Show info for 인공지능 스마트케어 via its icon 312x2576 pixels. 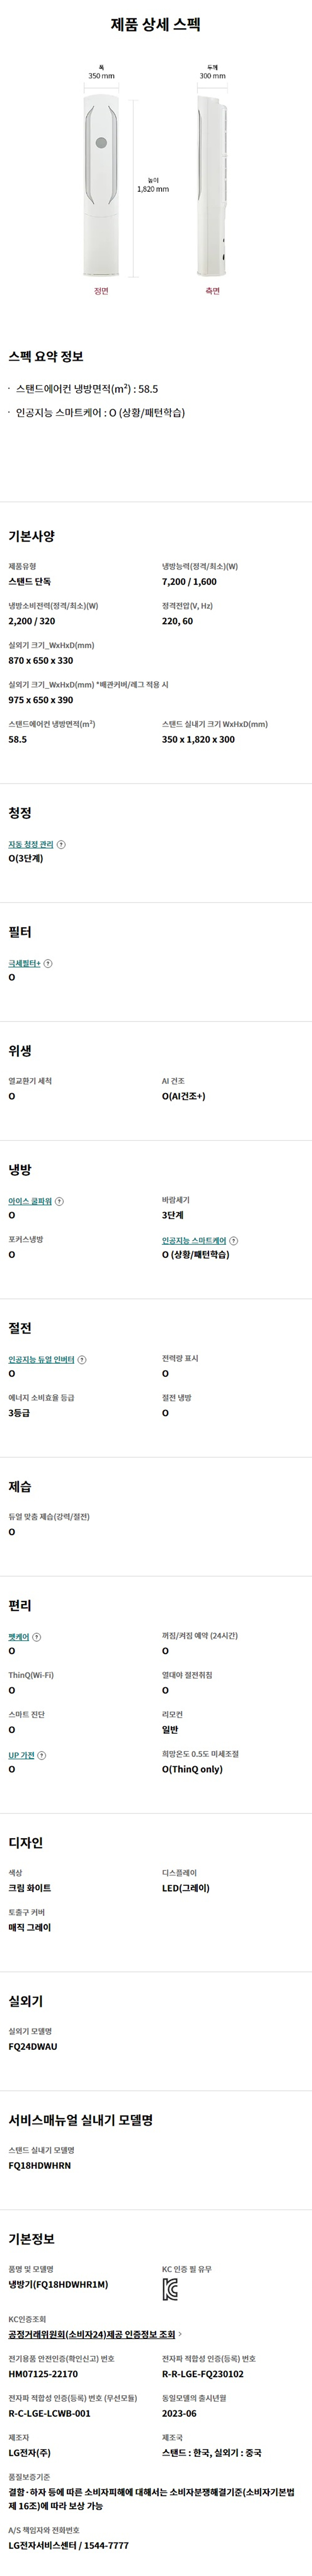234,1240
